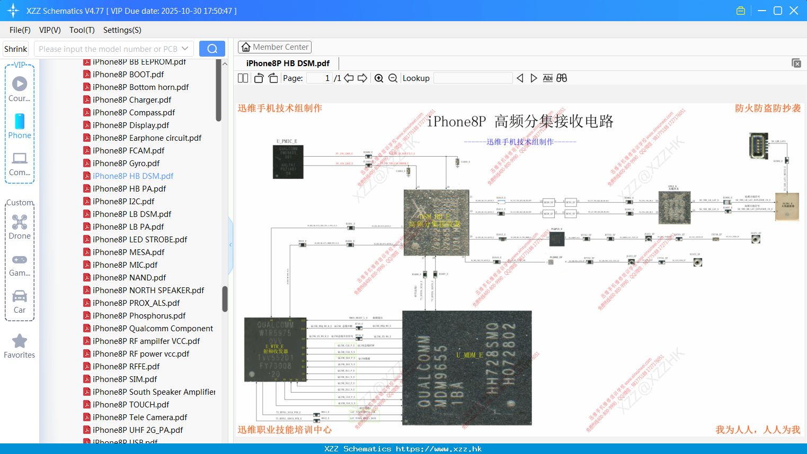807x454 pixels.
Task: Toggle the Abi whole-word match icon
Action: pyautogui.click(x=548, y=78)
